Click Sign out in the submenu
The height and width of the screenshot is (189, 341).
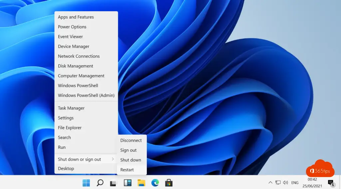[129, 150]
